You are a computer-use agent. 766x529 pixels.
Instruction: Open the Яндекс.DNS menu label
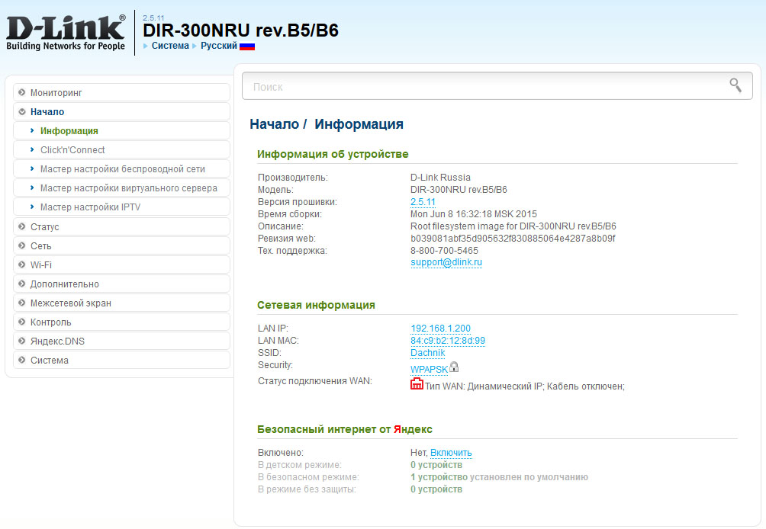[57, 341]
